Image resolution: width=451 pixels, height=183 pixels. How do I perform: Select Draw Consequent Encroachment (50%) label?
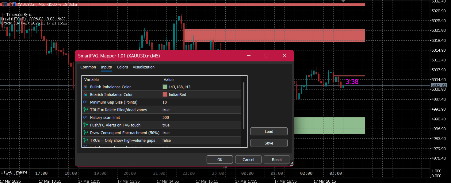(x=125, y=133)
